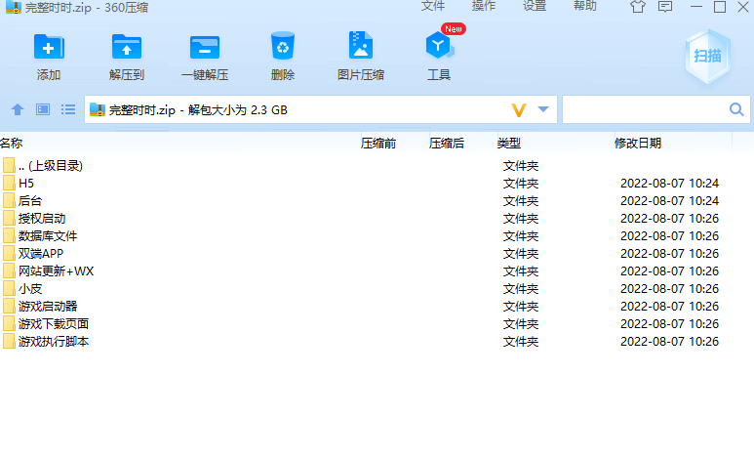754x458 pixels.
Task: Sort by the 类型 column header
Action: coord(509,143)
